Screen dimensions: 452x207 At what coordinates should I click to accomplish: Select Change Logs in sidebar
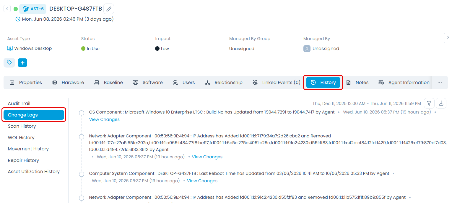click(34, 115)
